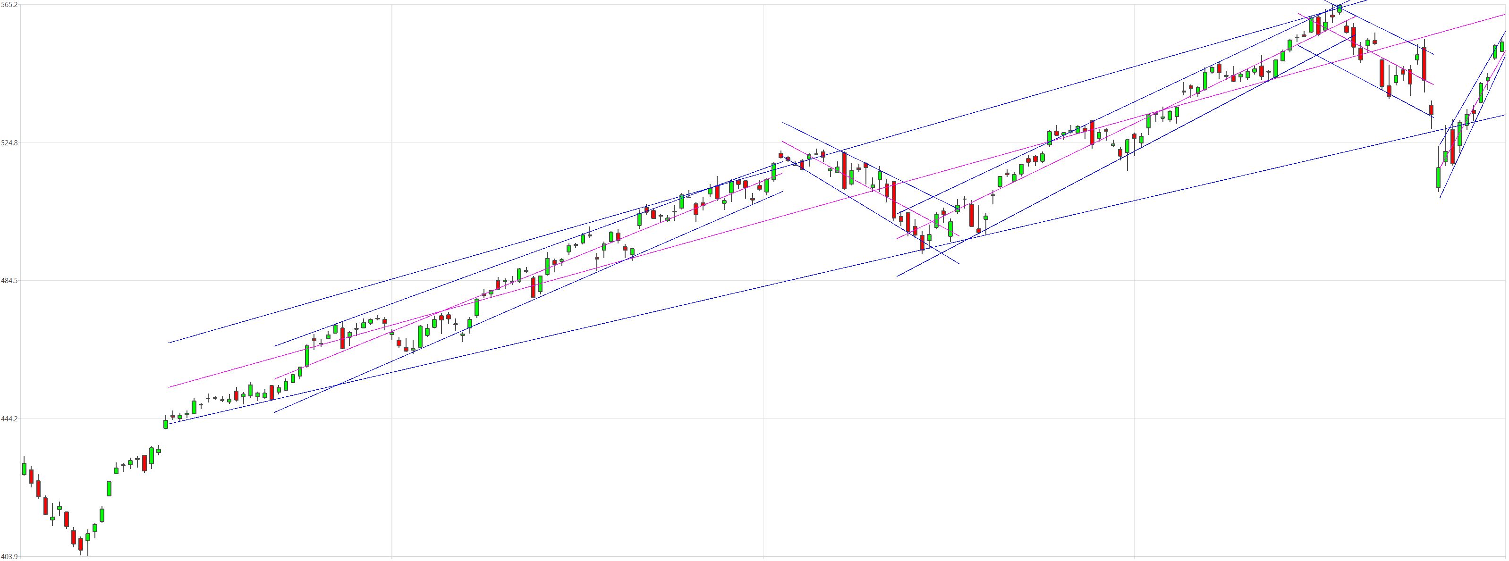Viewport: 1509px width, 561px height.
Task: Select the 484.5 price axis label
Action: [9, 280]
